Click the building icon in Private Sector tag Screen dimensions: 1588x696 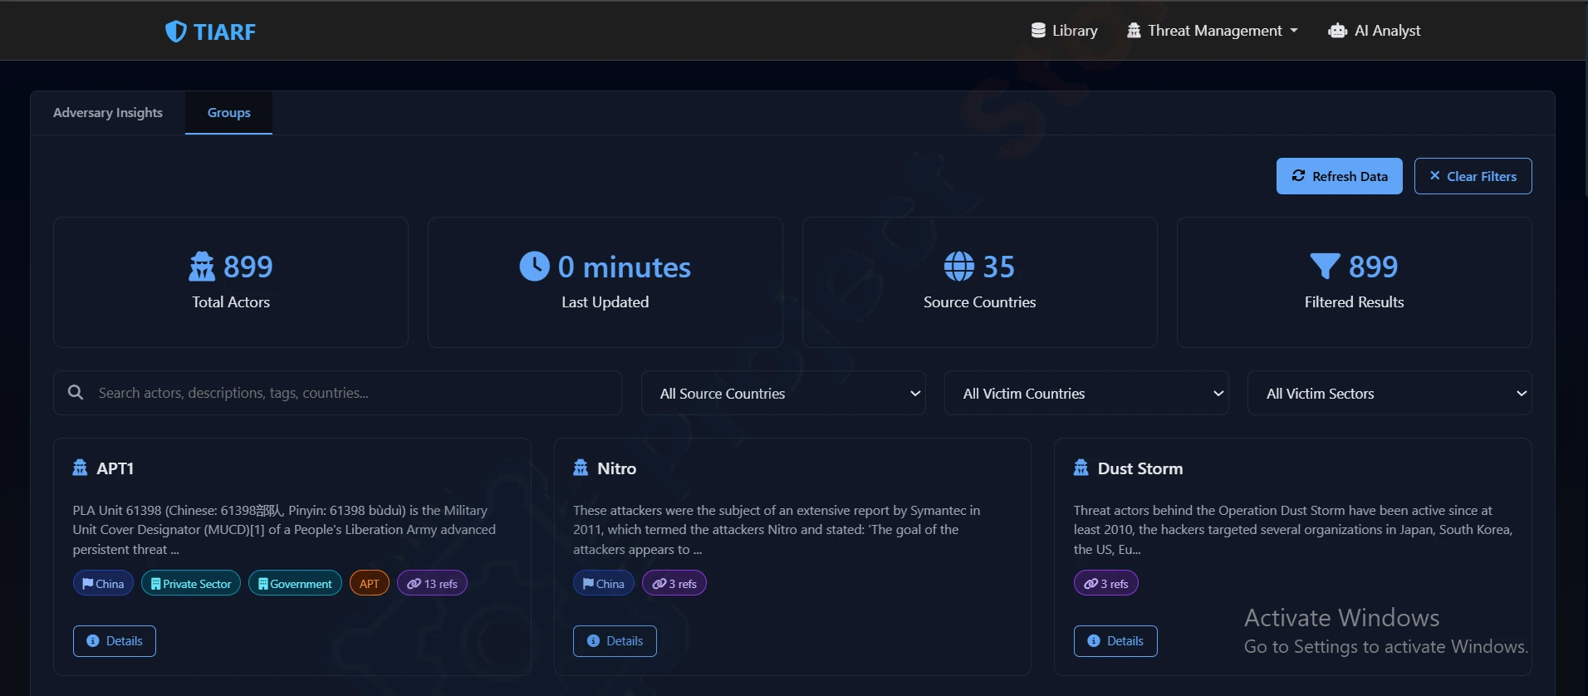click(155, 584)
